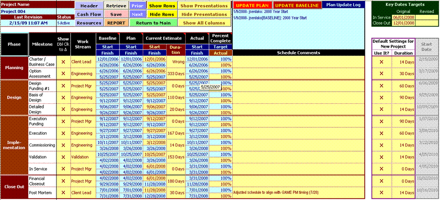
Task: Select Financial Closeout estimate finish 11/28/2008
Action: point(155,184)
